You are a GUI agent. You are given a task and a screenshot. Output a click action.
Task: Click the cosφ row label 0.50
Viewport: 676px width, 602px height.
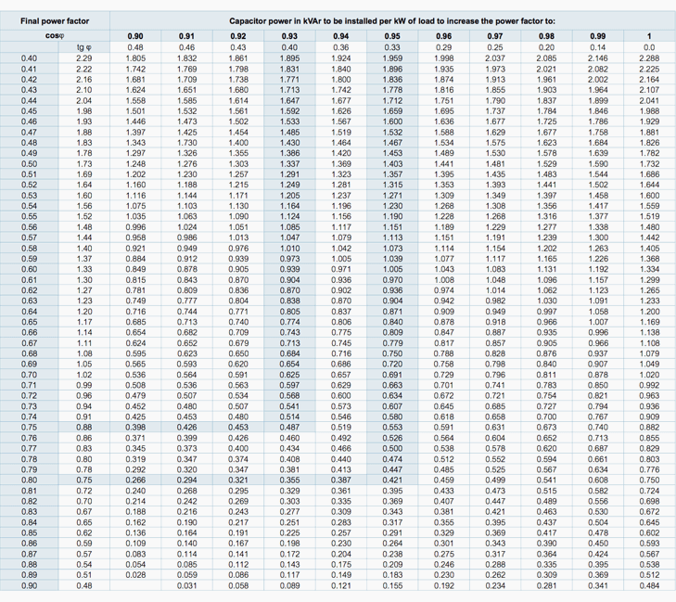click(29, 164)
